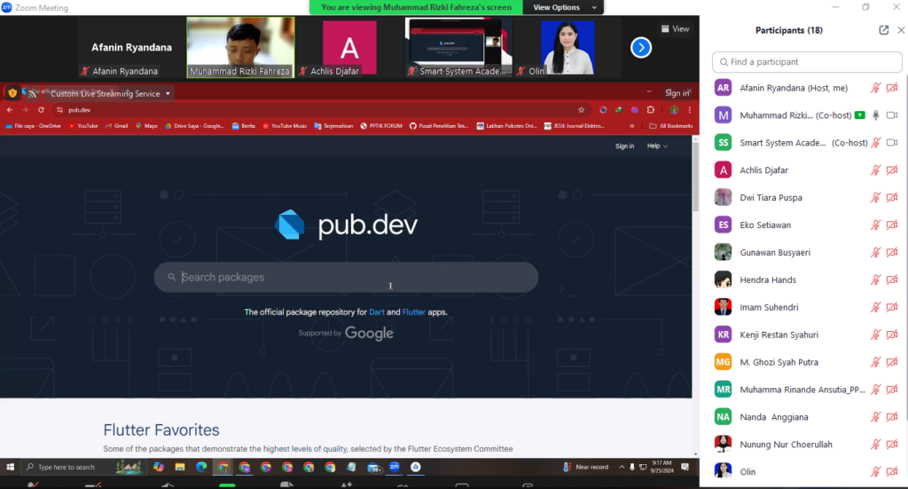Open the File saya - OneDrive bookmark

[x=34, y=126]
